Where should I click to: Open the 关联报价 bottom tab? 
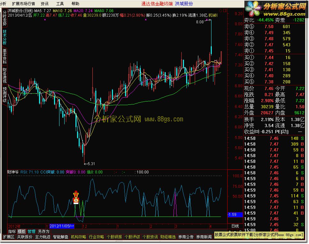point(25,237)
